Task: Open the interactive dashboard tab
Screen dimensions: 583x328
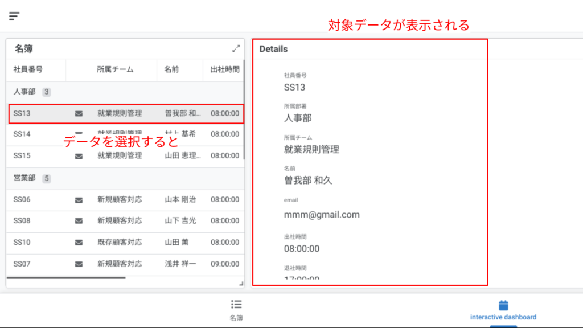Action: click(x=503, y=310)
